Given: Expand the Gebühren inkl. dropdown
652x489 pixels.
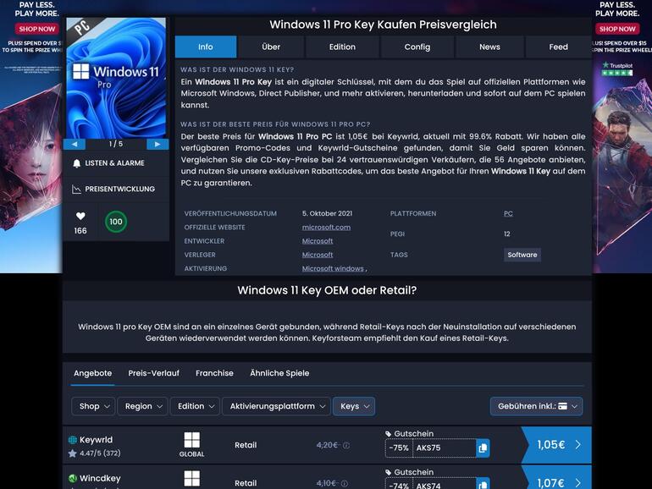Looking at the screenshot, I should [x=536, y=406].
